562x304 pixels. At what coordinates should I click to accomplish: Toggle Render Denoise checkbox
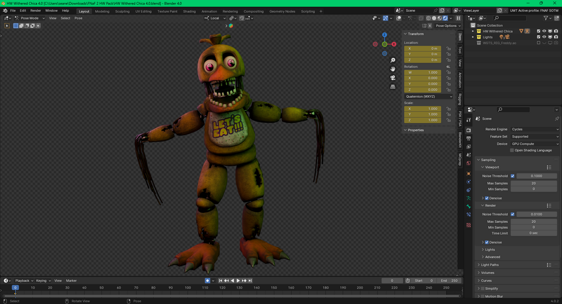487,243
